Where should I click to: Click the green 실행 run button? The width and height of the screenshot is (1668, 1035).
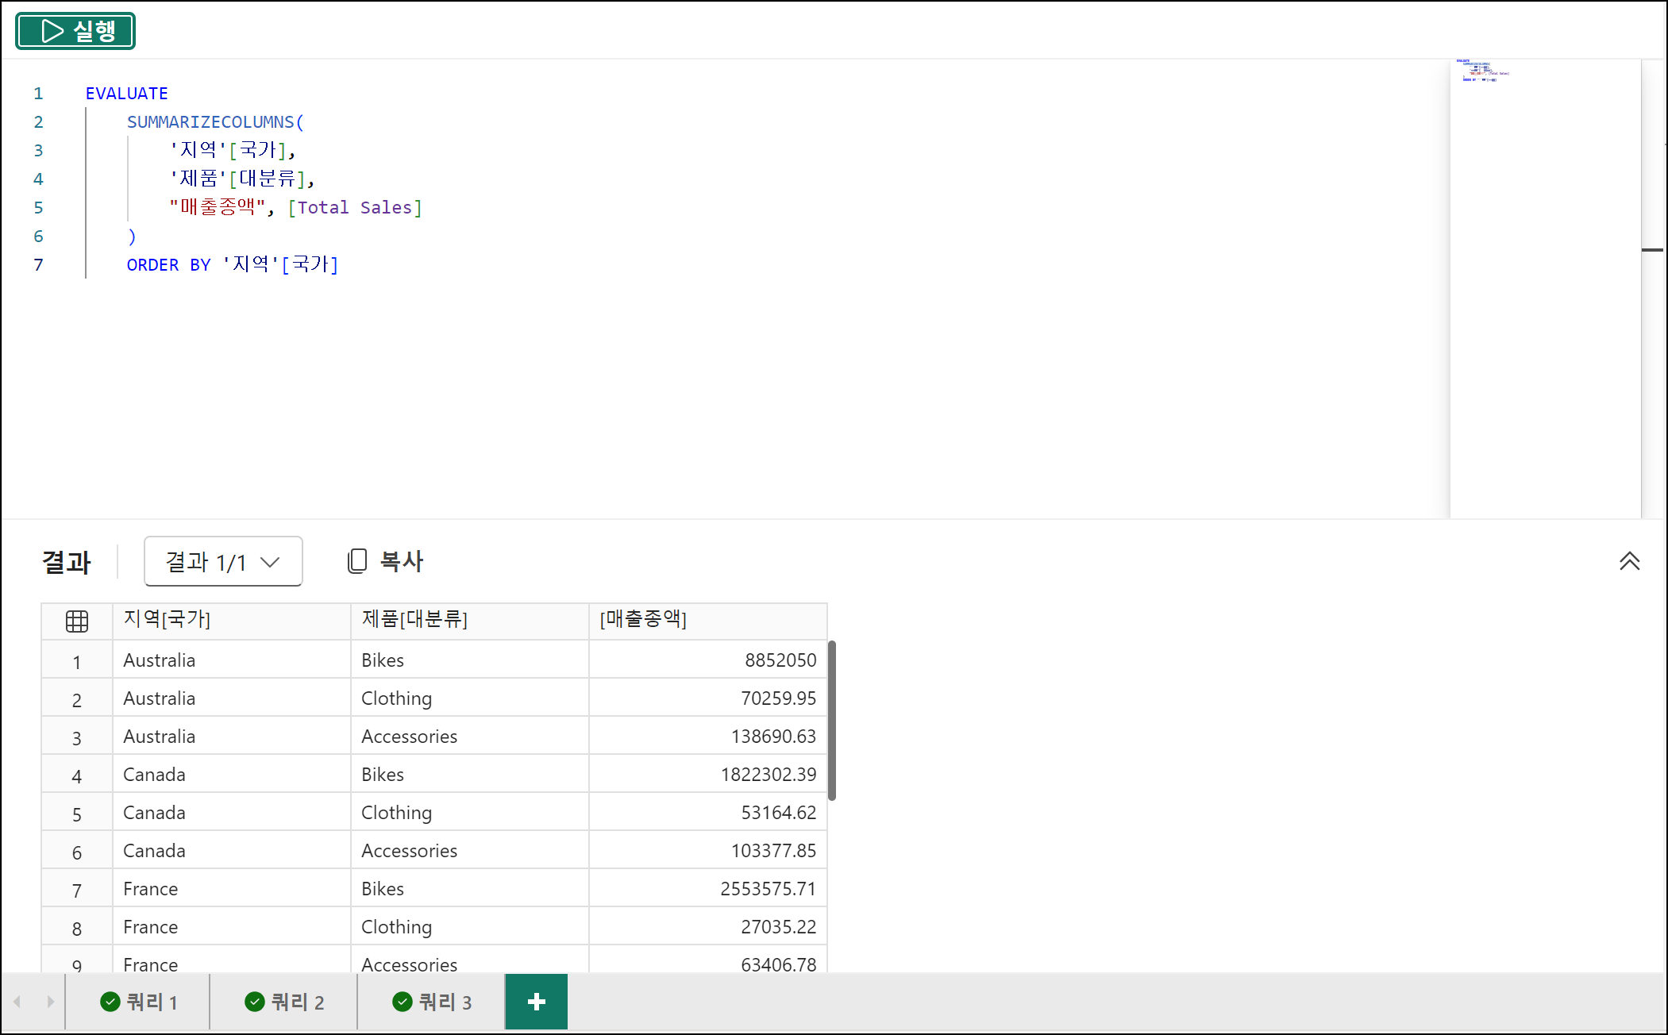pos(75,31)
